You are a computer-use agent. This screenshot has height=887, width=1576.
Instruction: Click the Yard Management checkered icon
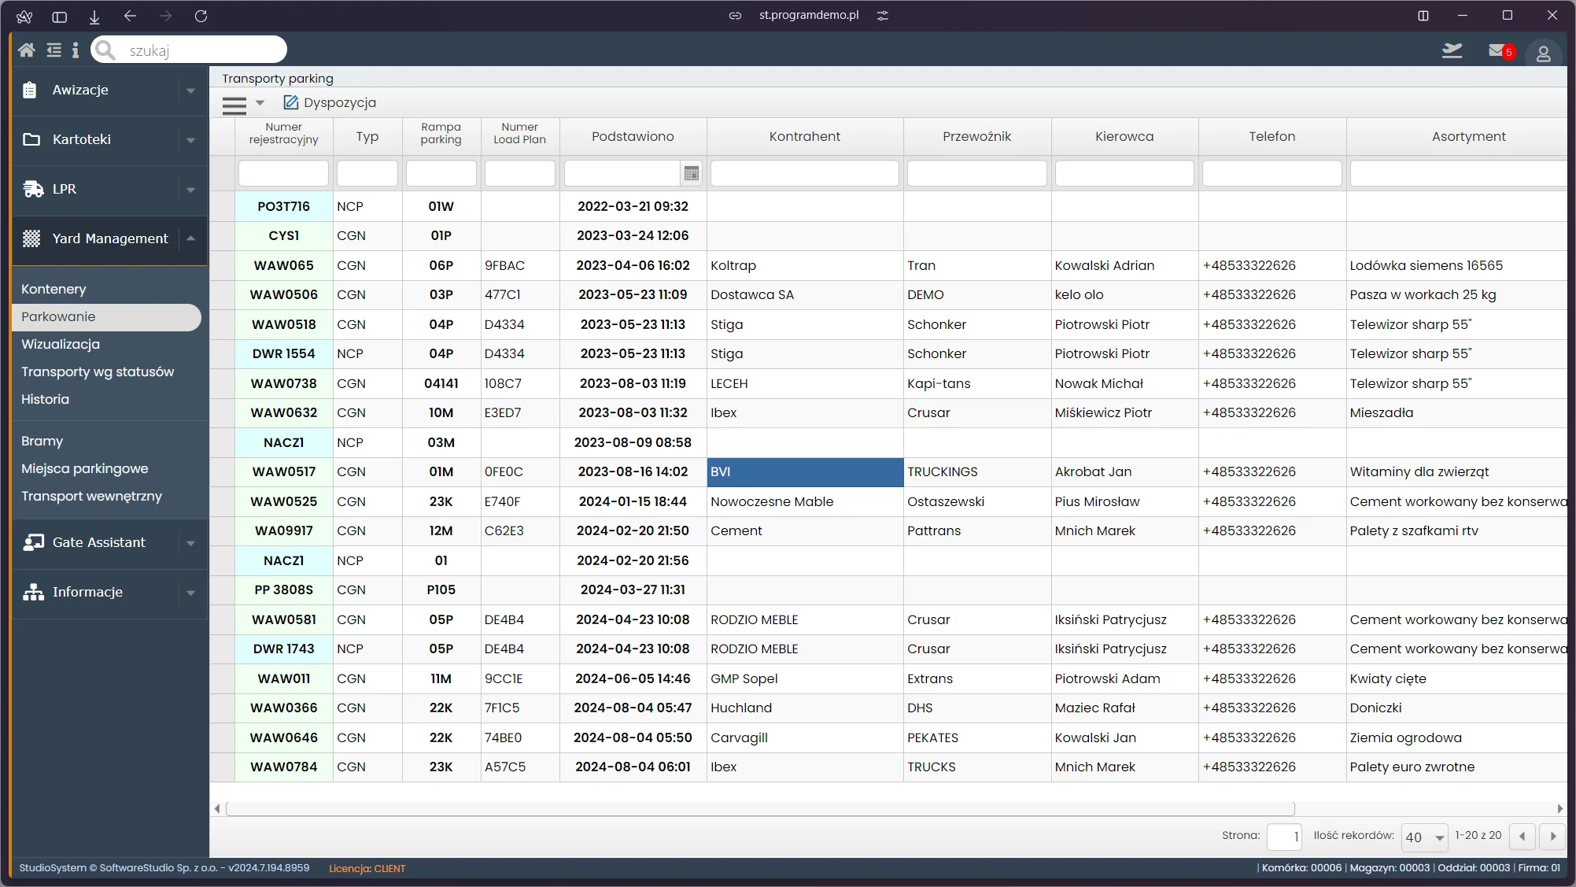coord(31,238)
